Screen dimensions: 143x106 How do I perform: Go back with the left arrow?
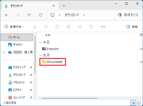point(6,15)
